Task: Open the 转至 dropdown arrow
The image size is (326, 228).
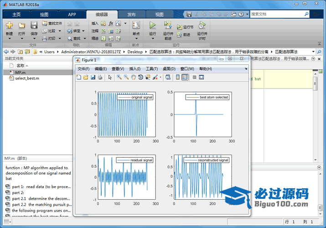Action: [x=83, y=31]
